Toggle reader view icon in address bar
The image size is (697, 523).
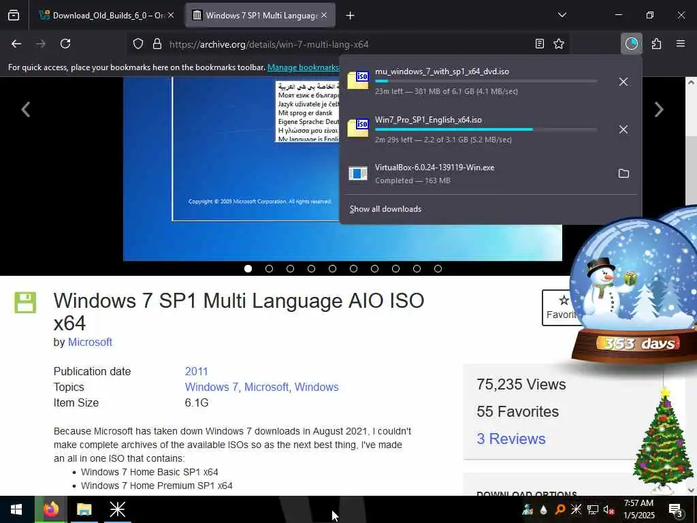(539, 44)
